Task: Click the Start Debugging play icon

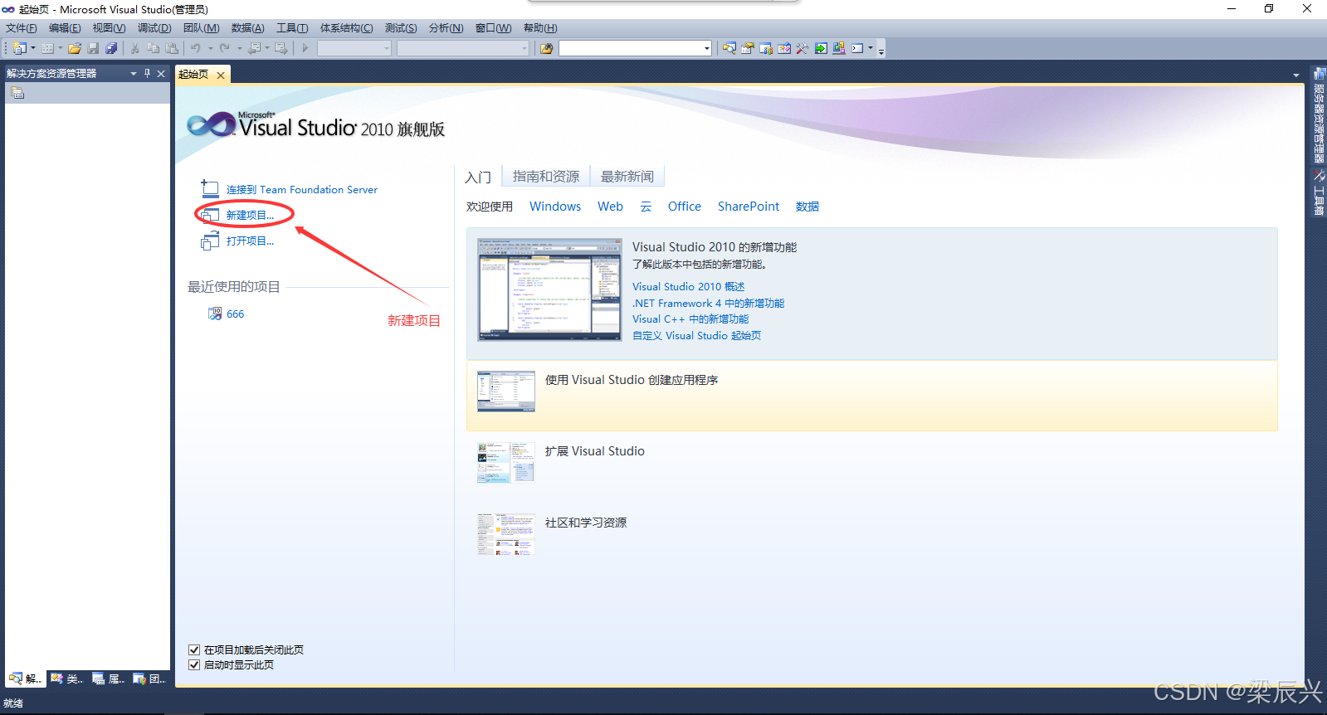Action: pos(305,48)
